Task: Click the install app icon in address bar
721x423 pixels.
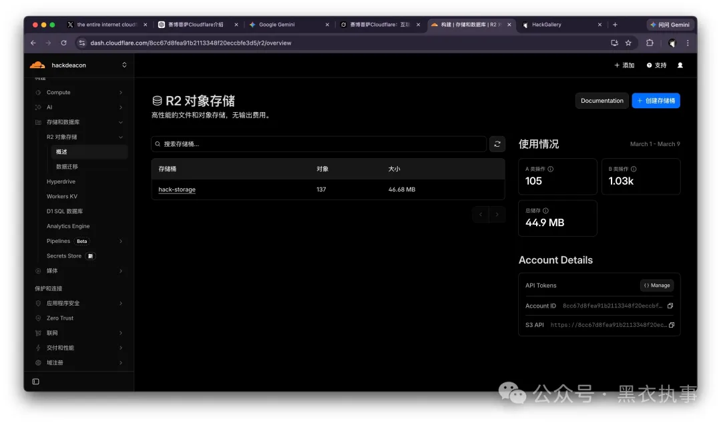Action: tap(614, 43)
